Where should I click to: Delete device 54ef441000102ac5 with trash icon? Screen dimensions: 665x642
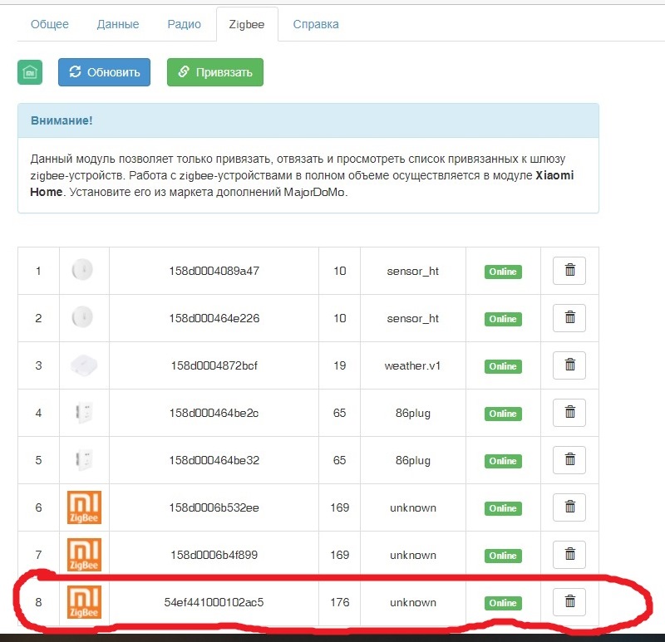pyautogui.click(x=569, y=602)
